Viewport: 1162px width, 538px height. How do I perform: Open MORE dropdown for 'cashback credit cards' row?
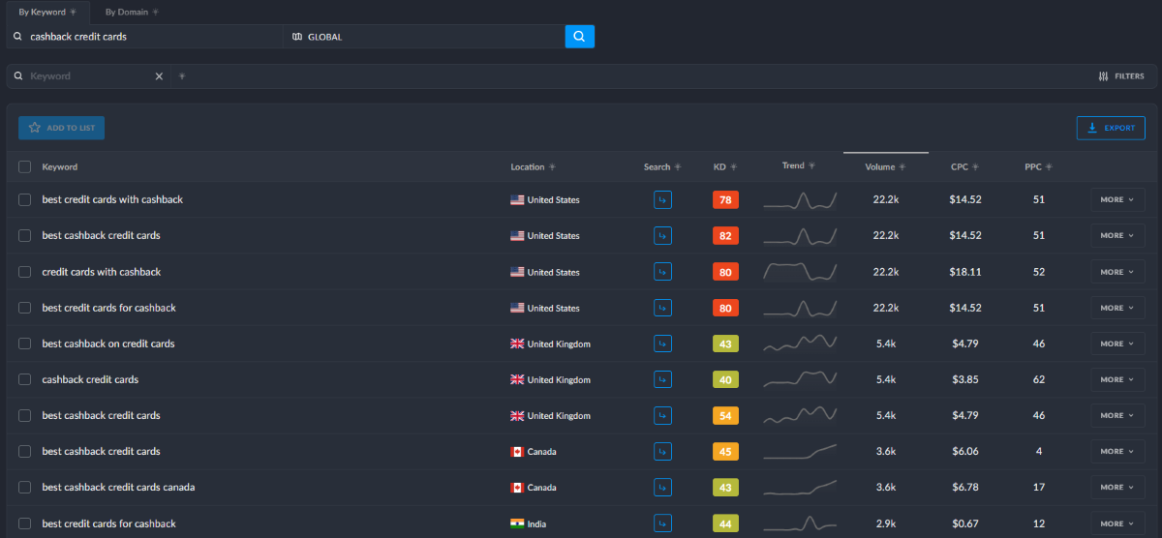pyautogui.click(x=1117, y=380)
